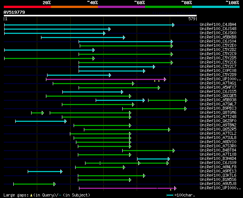
Task: Click the white query sequence bar
Action: click(x=100, y=16)
